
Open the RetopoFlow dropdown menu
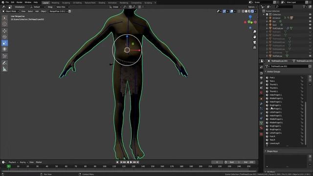pos(58,11)
